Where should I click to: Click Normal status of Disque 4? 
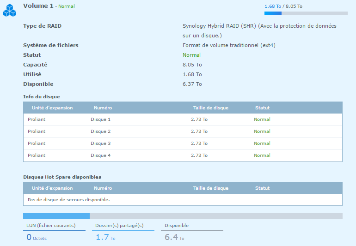click(262, 156)
